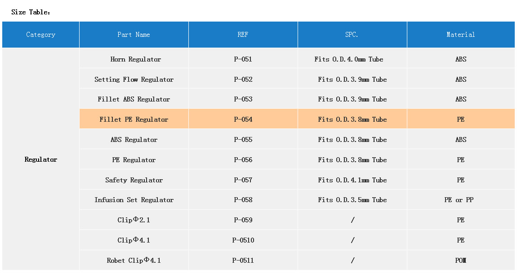Click the P-056 reference code
Image resolution: width=517 pixels, height=274 pixels.
[243, 160]
